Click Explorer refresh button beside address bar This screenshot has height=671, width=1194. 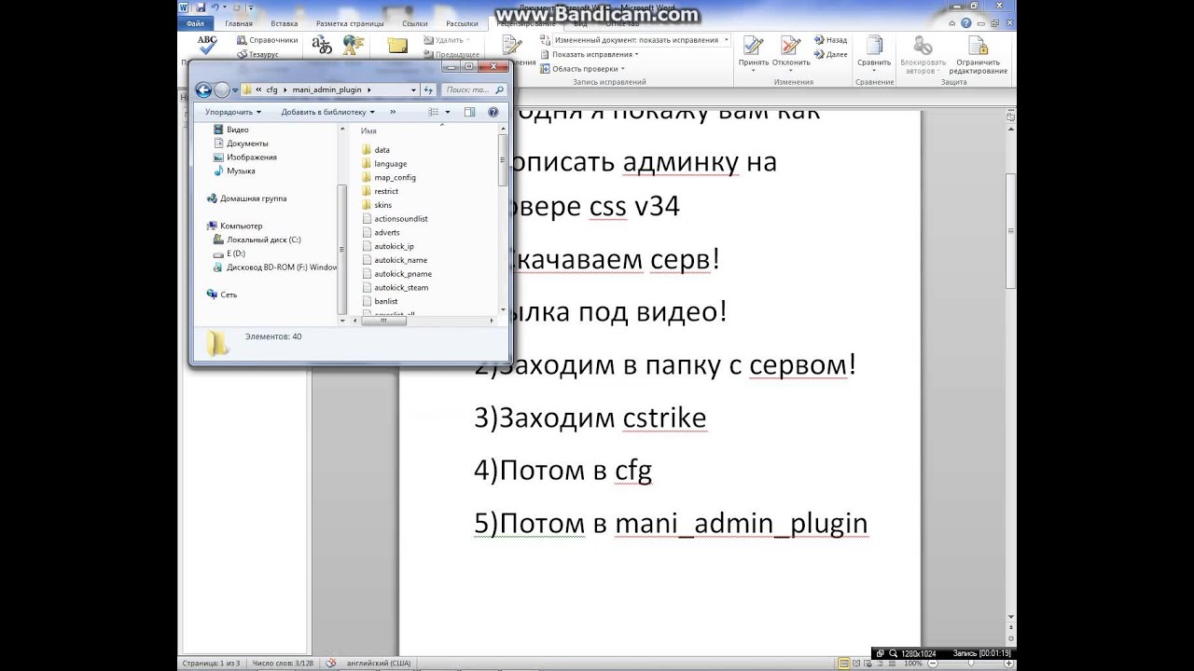(428, 90)
